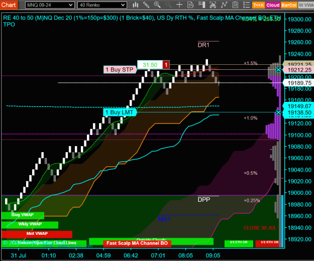This screenshot has height=261, width=314.
Task: Click the 19149.67 cyan price marker
Action: (299, 106)
